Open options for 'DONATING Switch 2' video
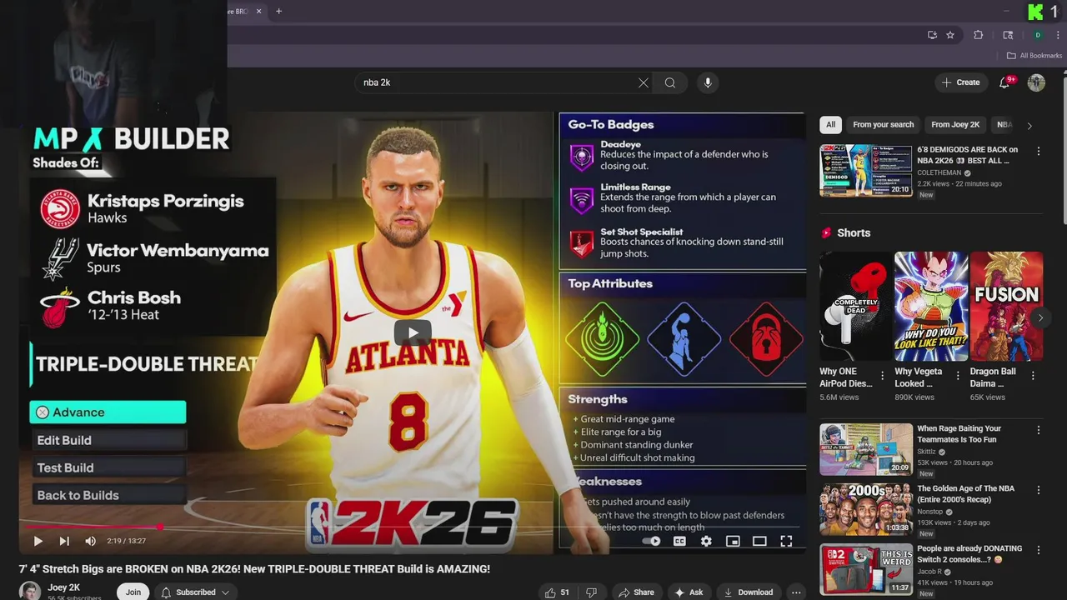Image resolution: width=1067 pixels, height=600 pixels. pyautogui.click(x=1039, y=550)
